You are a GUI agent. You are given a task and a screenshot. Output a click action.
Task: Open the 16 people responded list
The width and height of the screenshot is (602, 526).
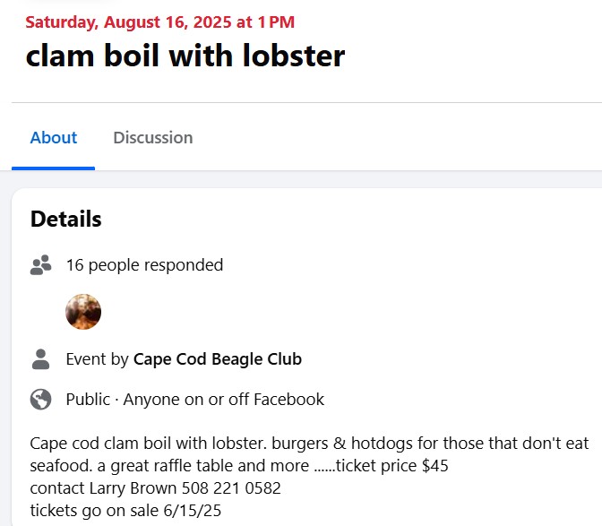[x=144, y=265]
